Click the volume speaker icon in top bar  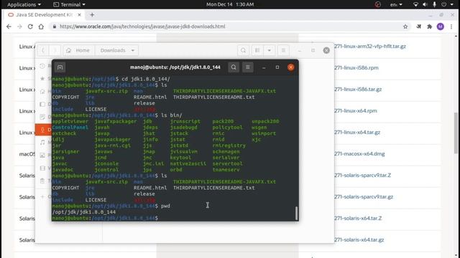[x=425, y=4]
